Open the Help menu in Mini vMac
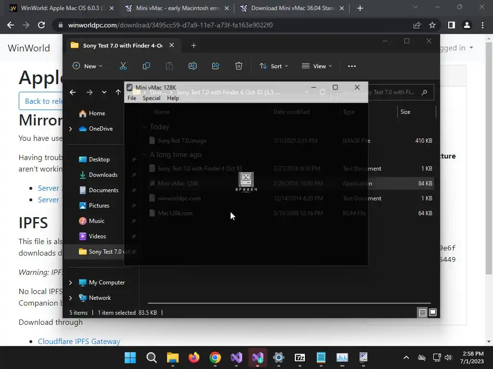The width and height of the screenshot is (493, 369). [173, 98]
